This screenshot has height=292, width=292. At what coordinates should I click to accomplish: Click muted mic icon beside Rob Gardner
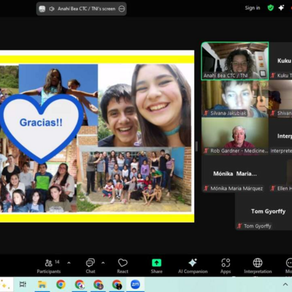[x=206, y=151]
